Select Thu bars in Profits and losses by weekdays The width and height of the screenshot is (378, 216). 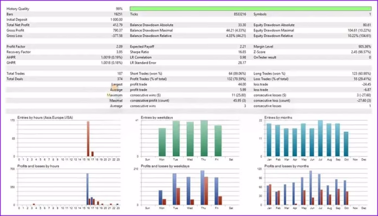coord(204,189)
